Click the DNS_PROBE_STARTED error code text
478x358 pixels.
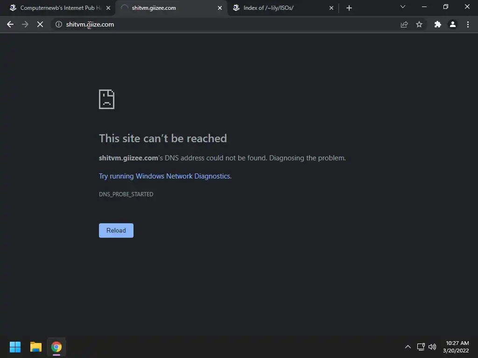pyautogui.click(x=126, y=194)
